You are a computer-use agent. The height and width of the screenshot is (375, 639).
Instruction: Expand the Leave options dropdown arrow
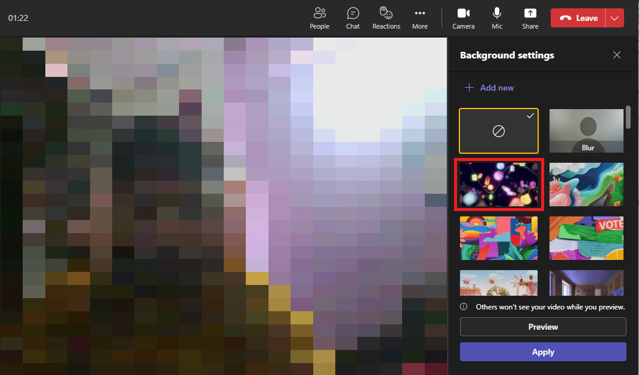coord(615,18)
